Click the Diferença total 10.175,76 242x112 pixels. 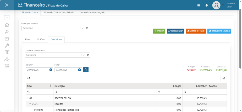tap(221, 70)
